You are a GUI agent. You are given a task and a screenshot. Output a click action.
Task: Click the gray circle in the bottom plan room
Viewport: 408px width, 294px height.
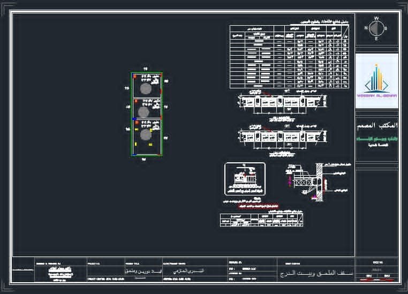pos(146,134)
